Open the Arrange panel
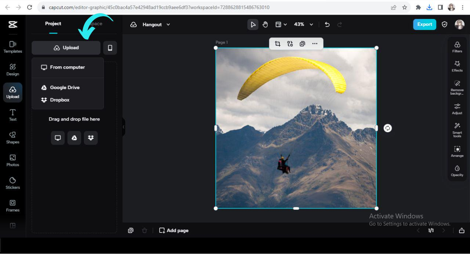 [x=457, y=151]
